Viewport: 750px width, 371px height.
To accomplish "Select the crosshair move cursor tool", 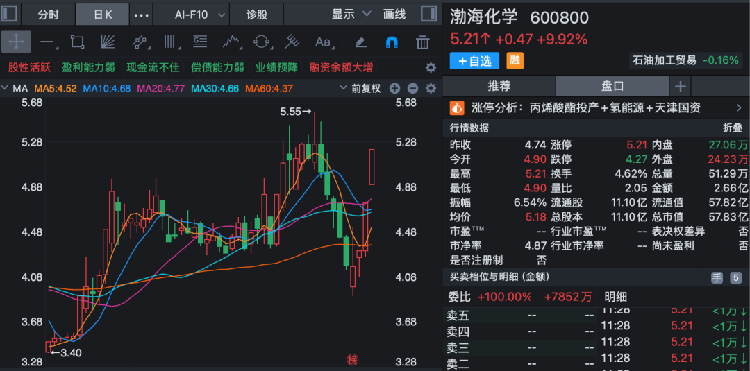I will point(15,42).
